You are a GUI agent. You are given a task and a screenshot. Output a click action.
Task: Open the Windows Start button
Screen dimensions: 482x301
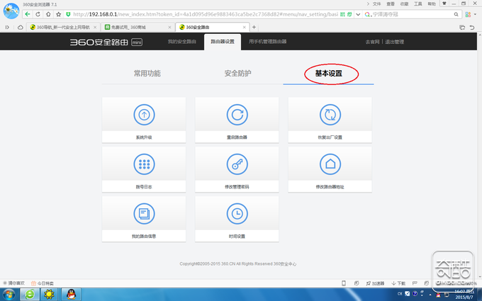9,294
